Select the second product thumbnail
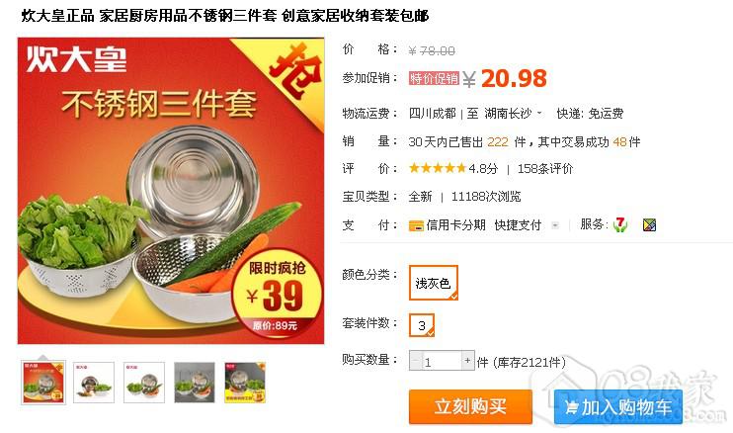 [x=94, y=382]
